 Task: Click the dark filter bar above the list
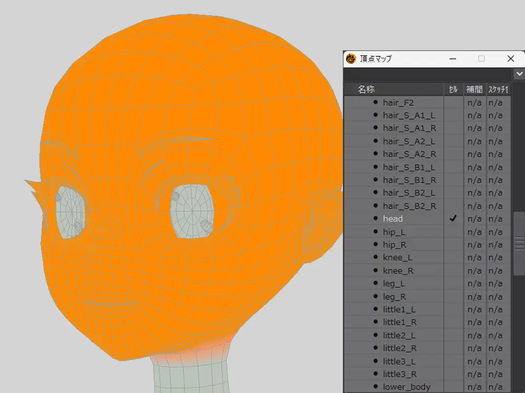[x=428, y=74]
